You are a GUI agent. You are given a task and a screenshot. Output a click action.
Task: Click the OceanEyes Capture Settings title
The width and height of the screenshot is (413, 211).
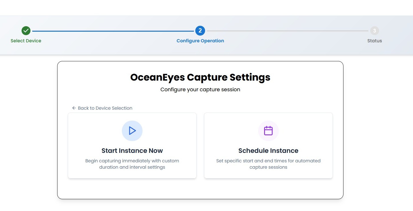(x=200, y=77)
